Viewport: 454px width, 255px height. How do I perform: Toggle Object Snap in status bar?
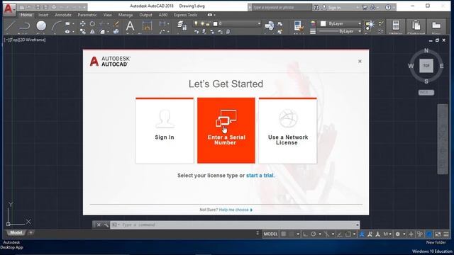coord(348,234)
